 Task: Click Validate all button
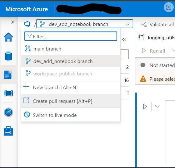(157, 24)
